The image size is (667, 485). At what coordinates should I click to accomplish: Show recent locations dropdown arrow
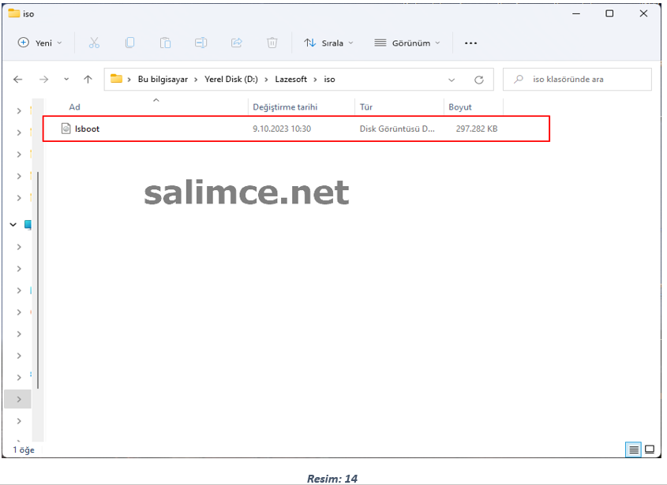coord(66,80)
